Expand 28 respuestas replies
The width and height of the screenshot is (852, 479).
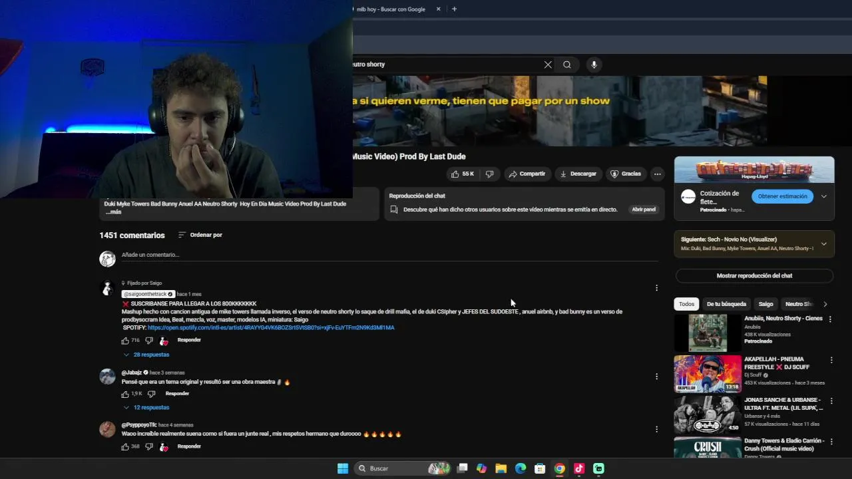tap(146, 355)
